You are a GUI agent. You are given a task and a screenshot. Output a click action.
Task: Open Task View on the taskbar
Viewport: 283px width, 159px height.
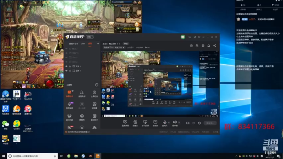point(61,156)
